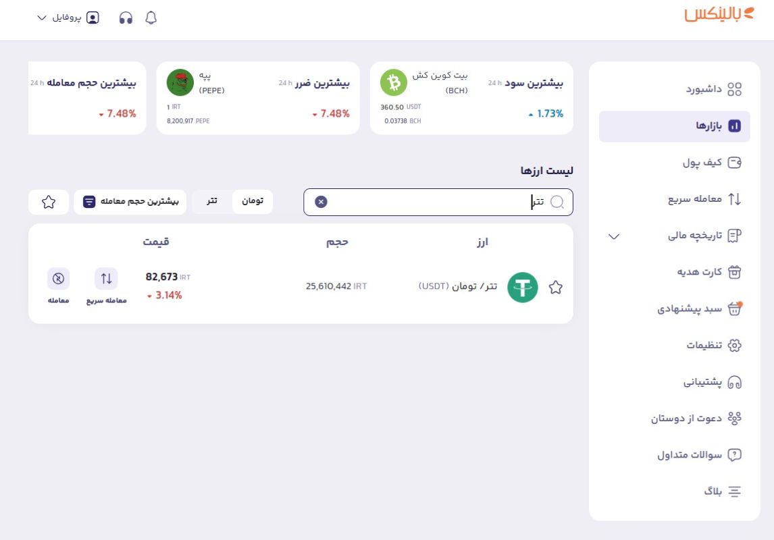Click the بالینکس logo
Viewport: 774px width, 540px height.
(719, 13)
